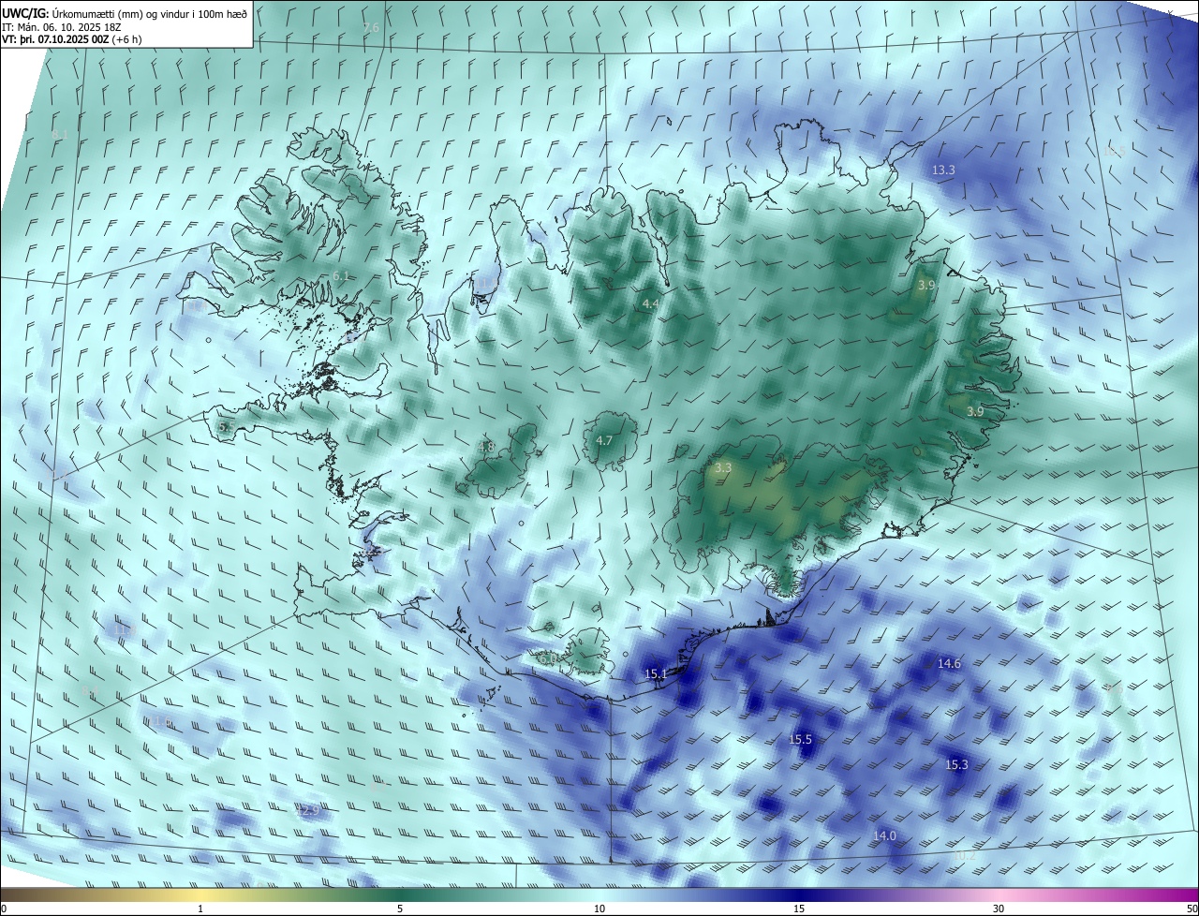The image size is (1199, 916).
Task: Click the 15.3 value label
Action: pyautogui.click(x=955, y=765)
